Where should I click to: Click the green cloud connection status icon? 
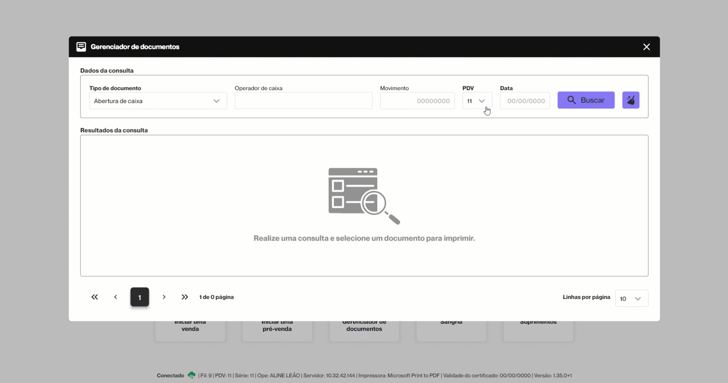coord(191,375)
